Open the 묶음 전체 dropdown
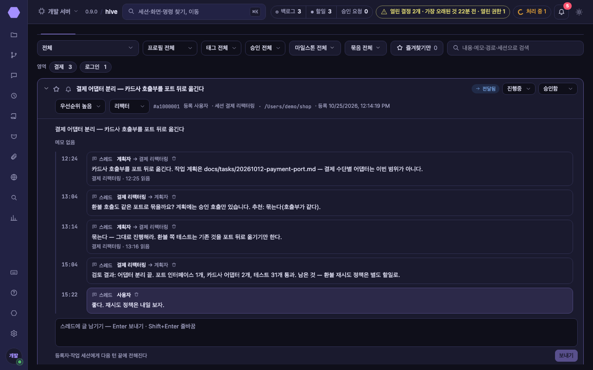The width and height of the screenshot is (593, 370). (366, 48)
